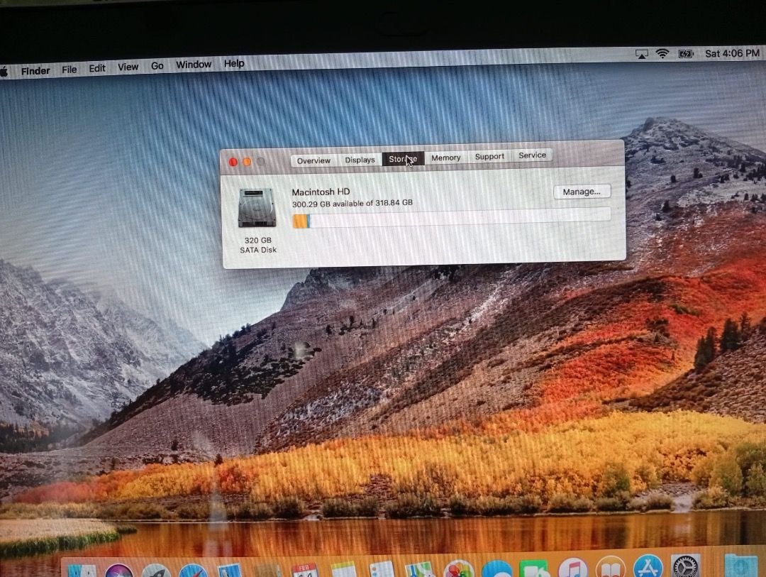Screen dimensions: 766x577
Task: Close the About This Mac window
Action: (233, 162)
